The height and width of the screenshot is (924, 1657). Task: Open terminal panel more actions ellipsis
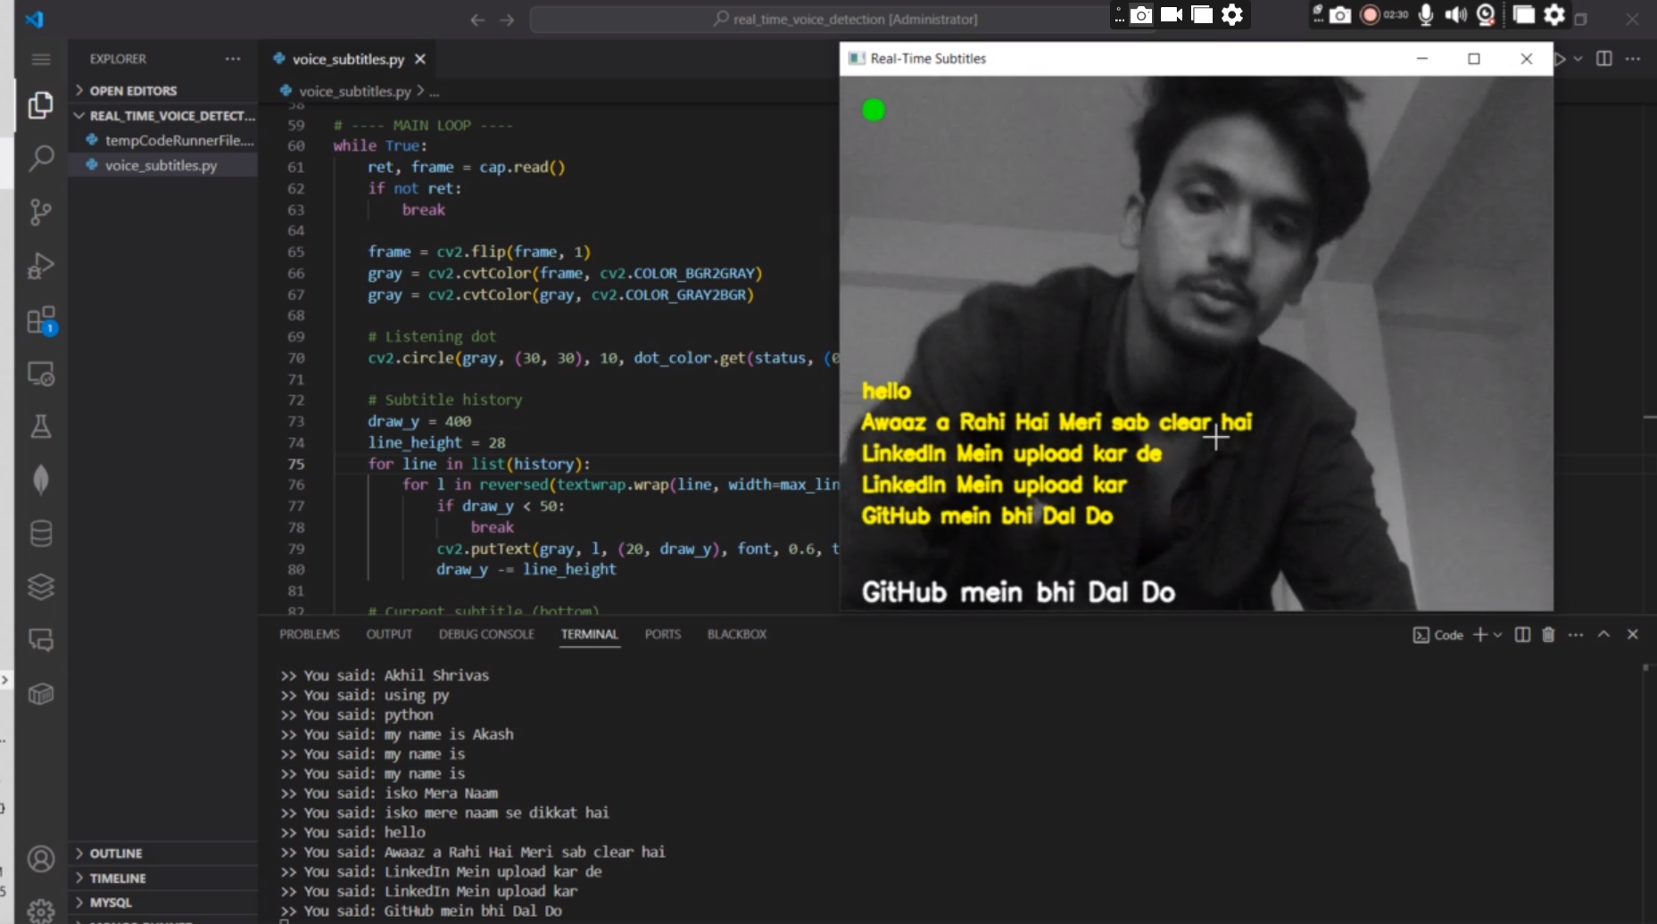[1576, 634]
